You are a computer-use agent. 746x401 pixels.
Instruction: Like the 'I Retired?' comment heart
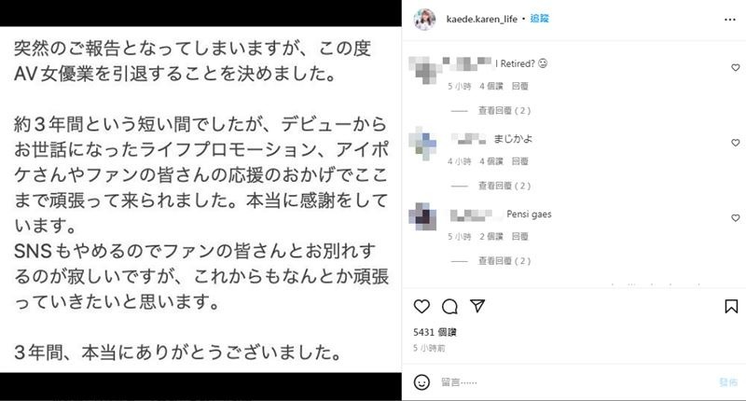pyautogui.click(x=736, y=67)
